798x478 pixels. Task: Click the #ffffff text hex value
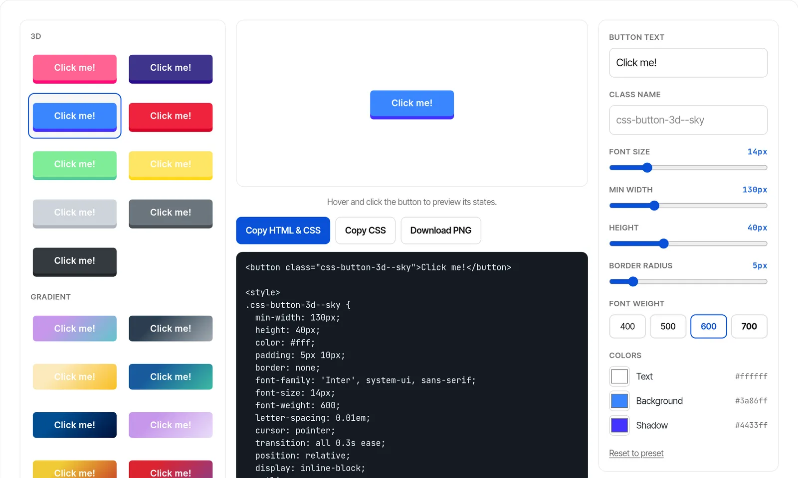point(751,376)
